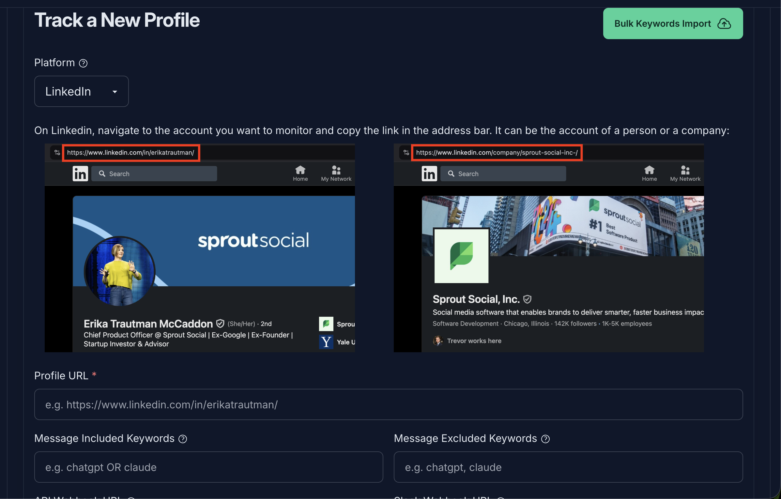This screenshot has width=781, height=499.
Task: Click the Platform help question-mark icon
Action: [x=83, y=63]
